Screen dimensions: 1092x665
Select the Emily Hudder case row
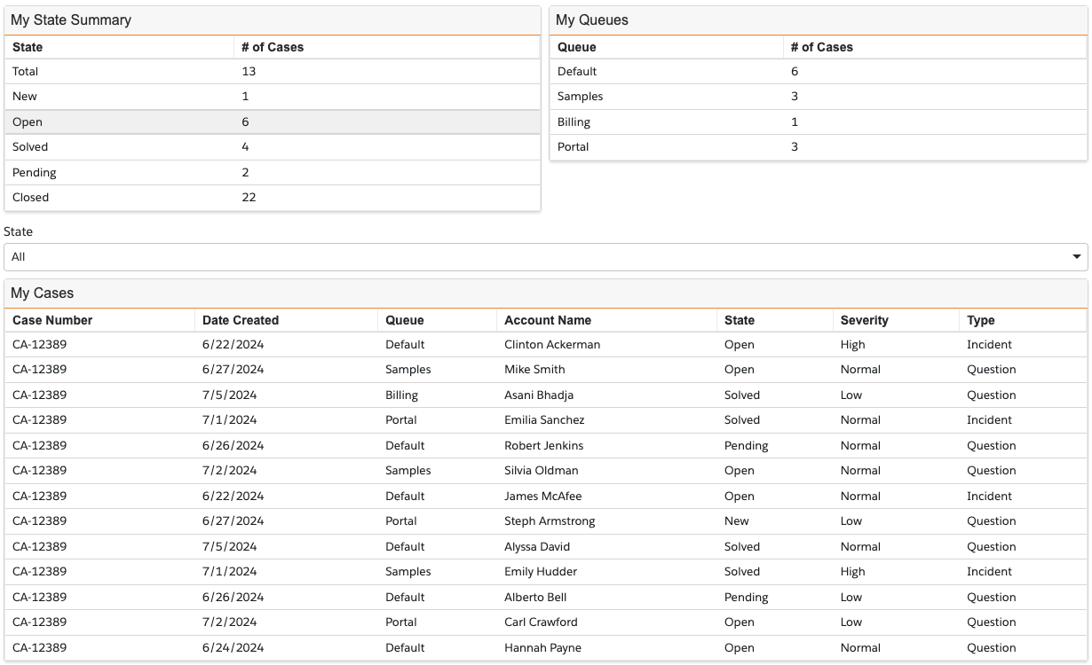point(545,572)
